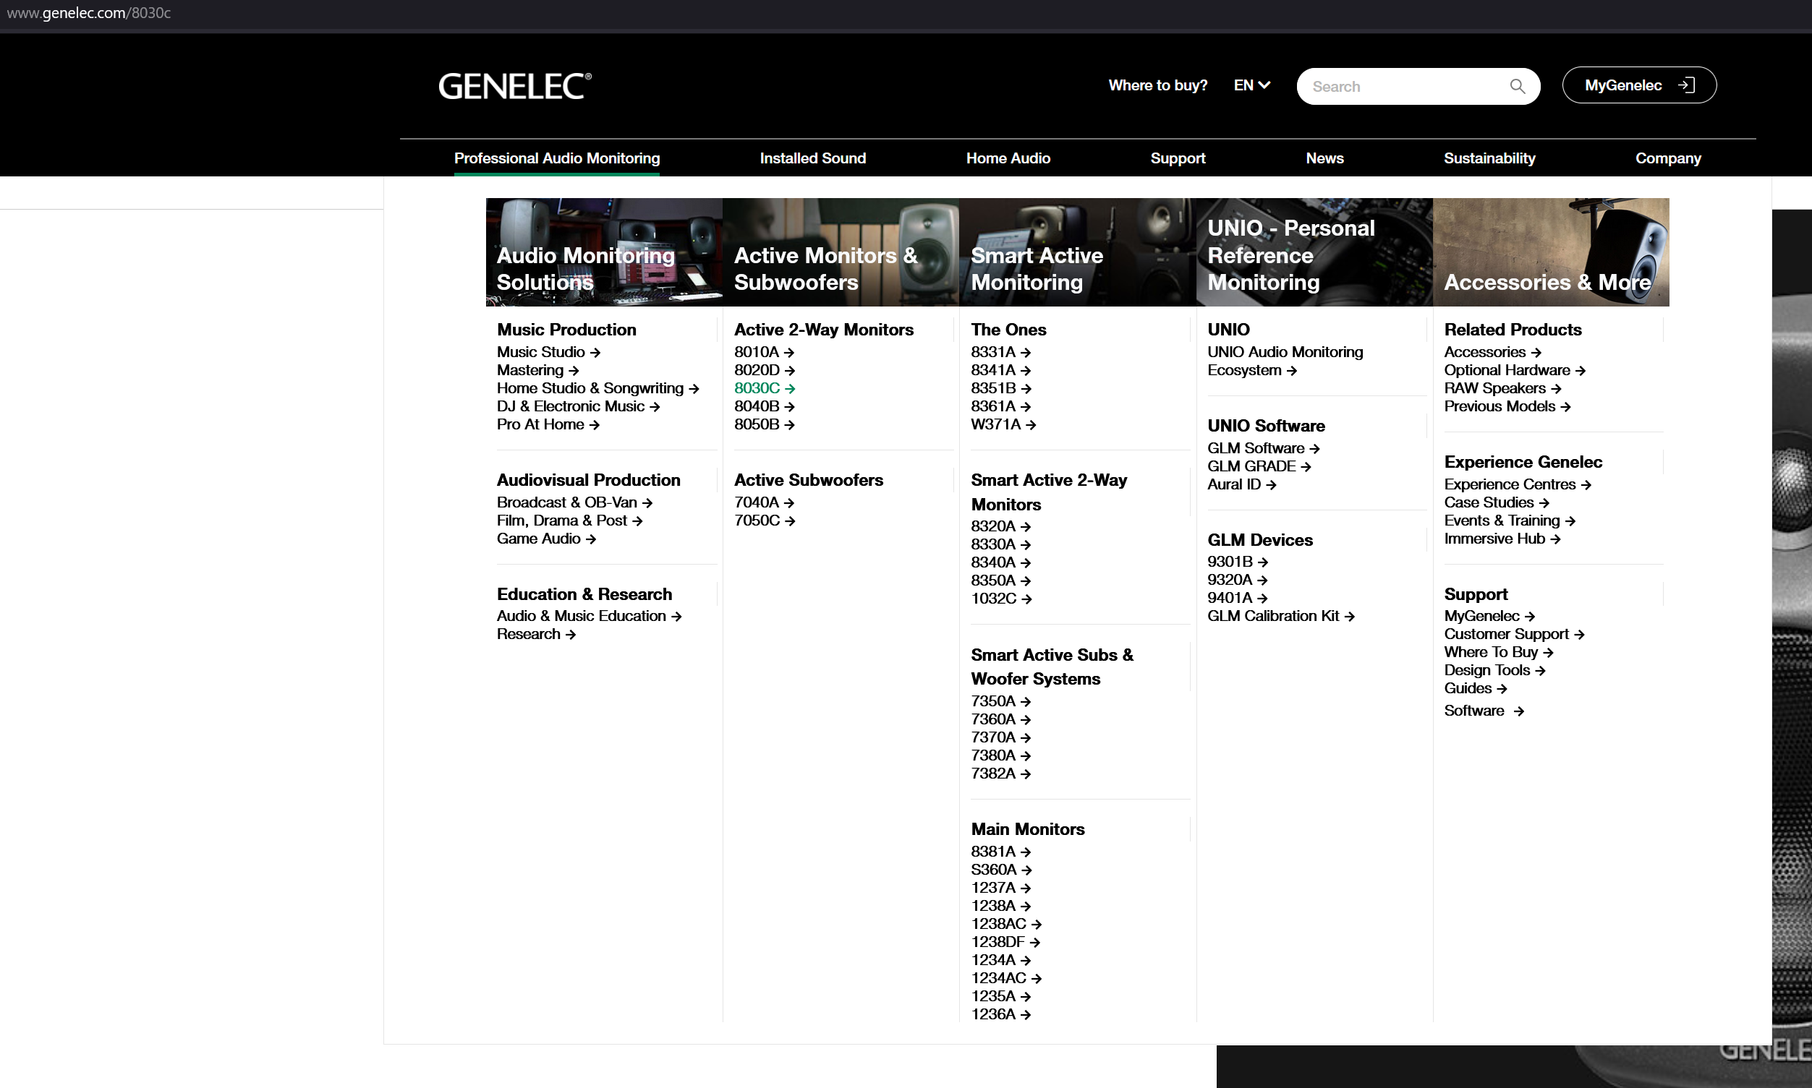
Task: Open the Mastering link
Action: 537,370
